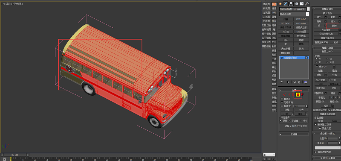341x161 pixels.
Task: Open the Hierarchy panel icon
Action: coord(291,4)
